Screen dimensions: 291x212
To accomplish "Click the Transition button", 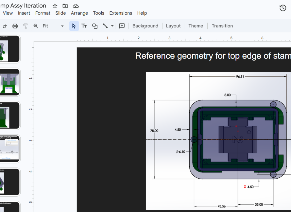I will click(222, 26).
